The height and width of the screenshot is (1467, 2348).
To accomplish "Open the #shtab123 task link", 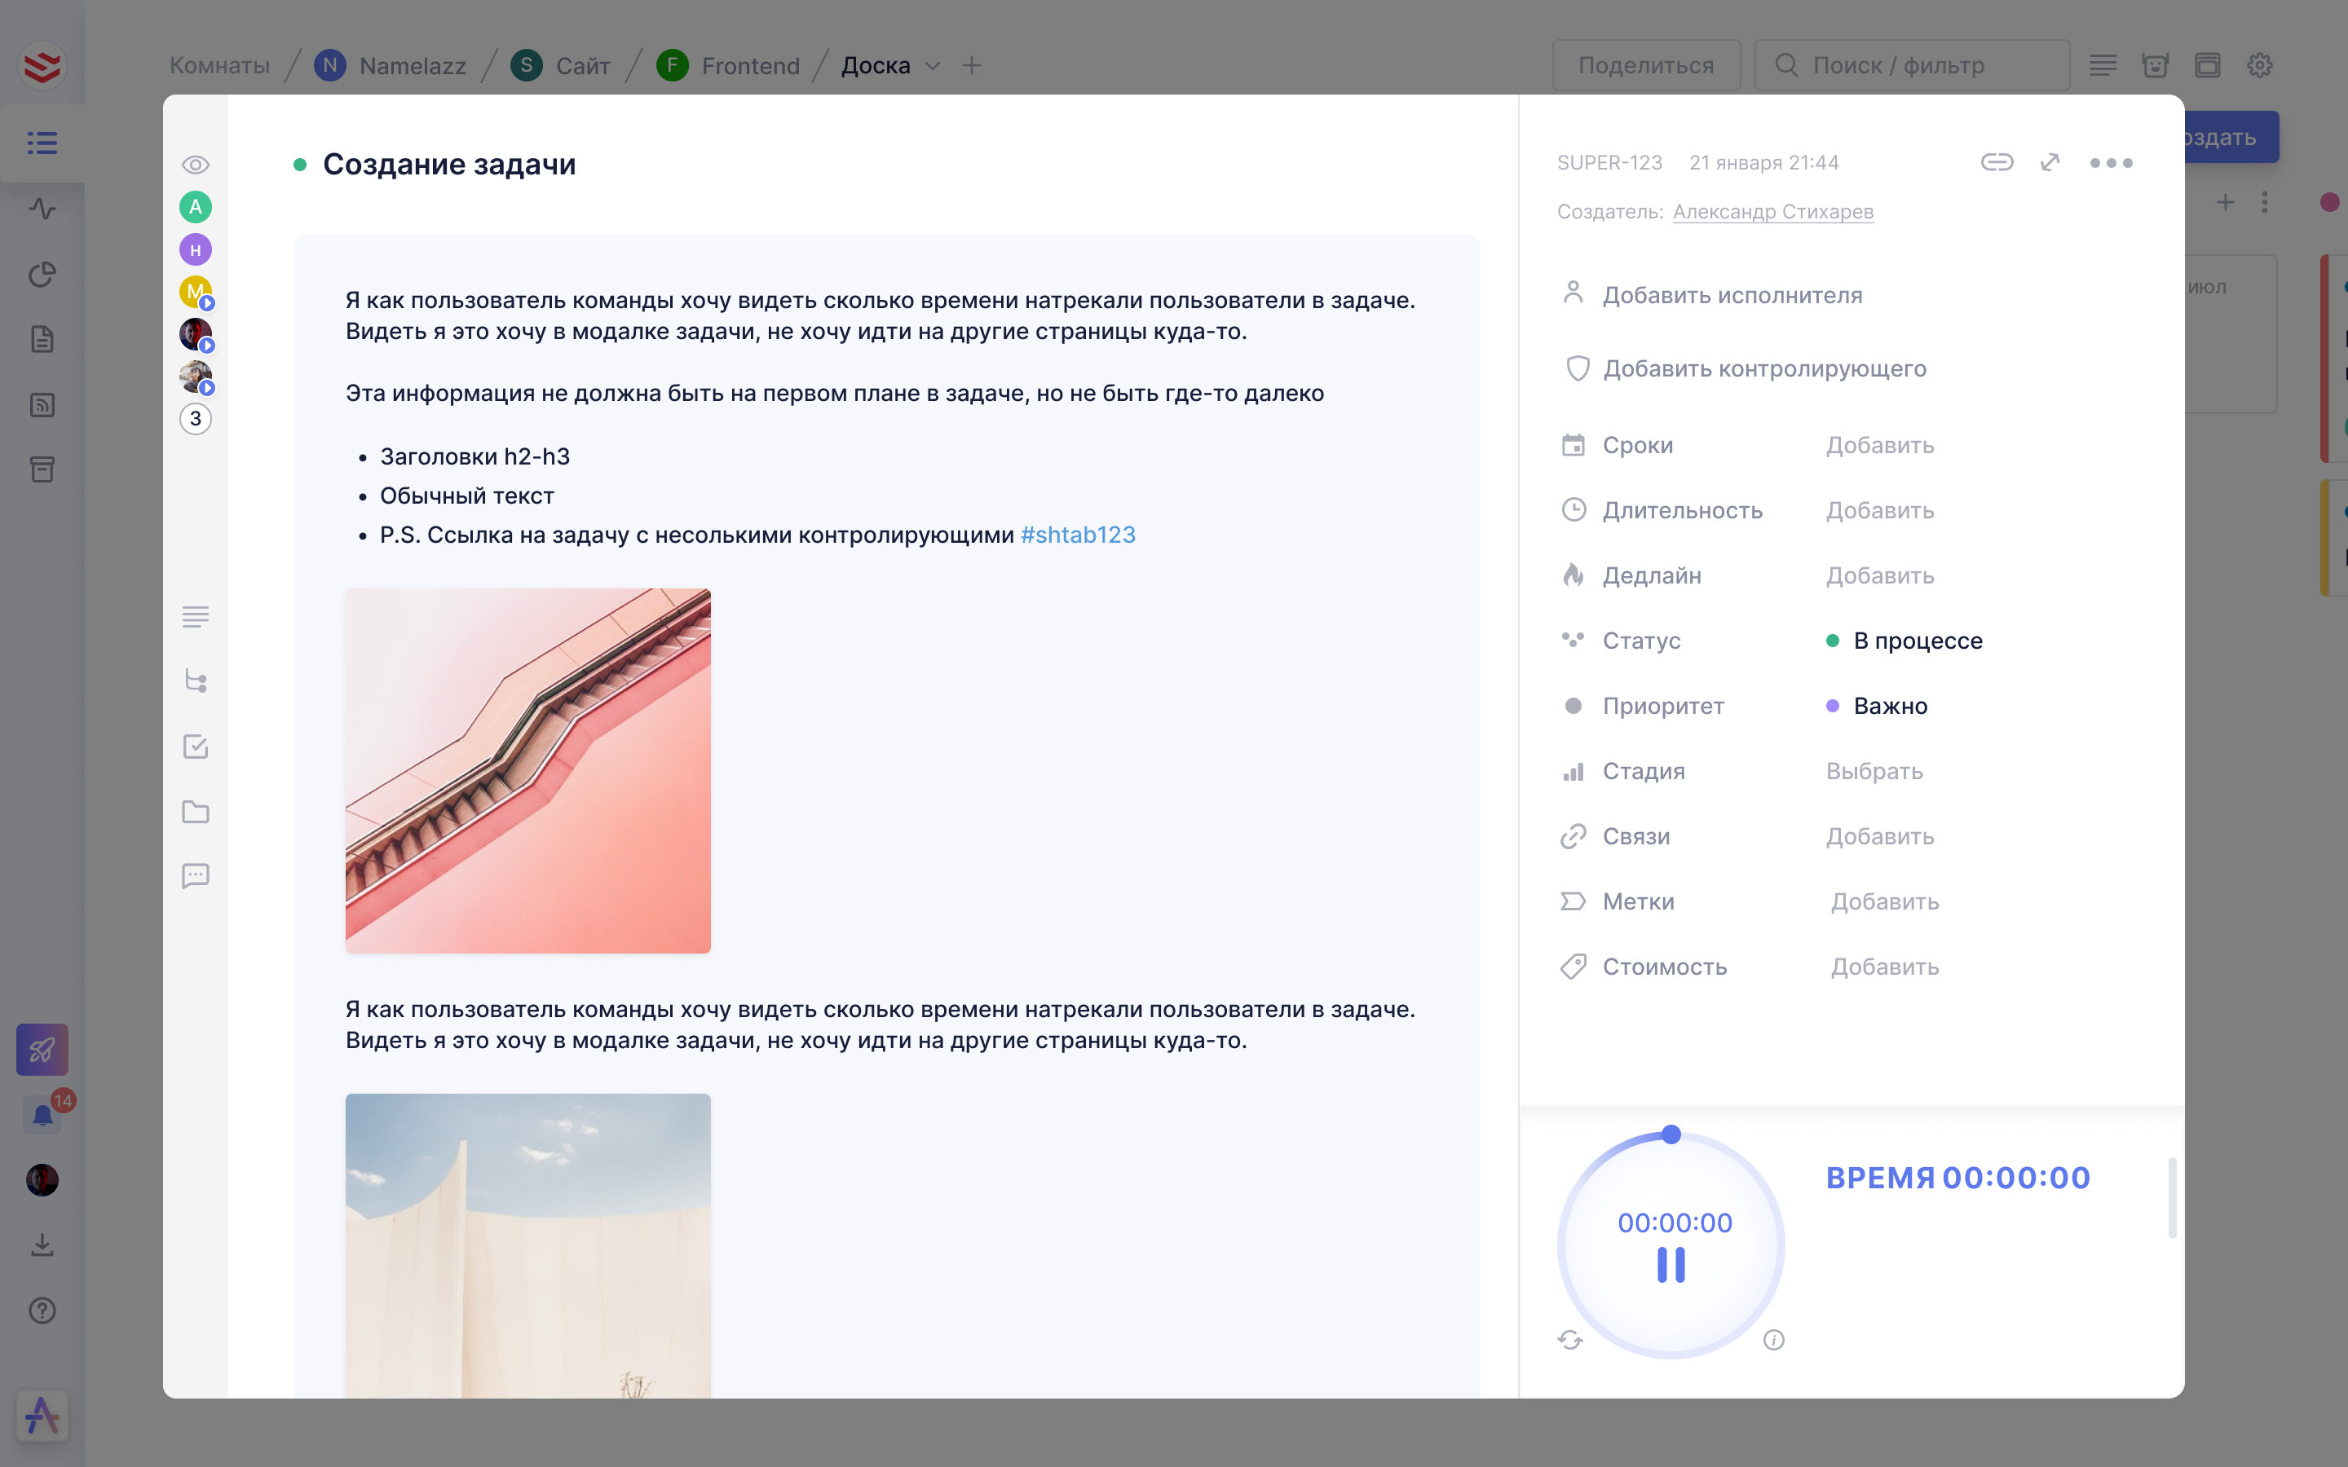I will pyautogui.click(x=1077, y=535).
